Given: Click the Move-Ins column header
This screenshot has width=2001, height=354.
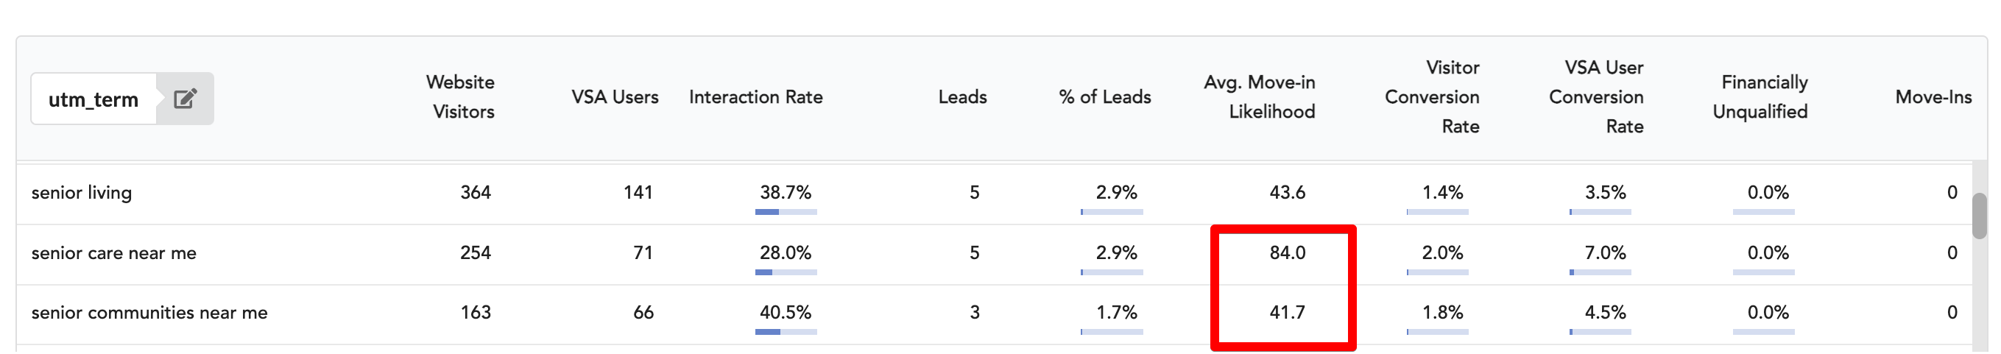Looking at the screenshot, I should pyautogui.click(x=1933, y=97).
